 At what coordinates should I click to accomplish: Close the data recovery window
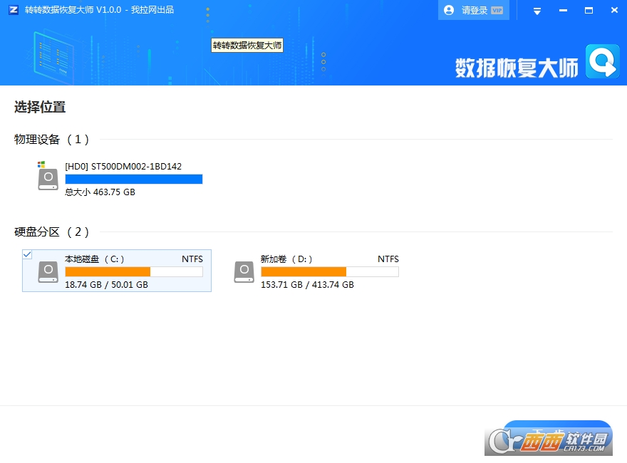click(x=614, y=11)
